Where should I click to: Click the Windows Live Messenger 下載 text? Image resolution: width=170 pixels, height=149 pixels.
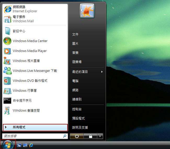click(35, 71)
